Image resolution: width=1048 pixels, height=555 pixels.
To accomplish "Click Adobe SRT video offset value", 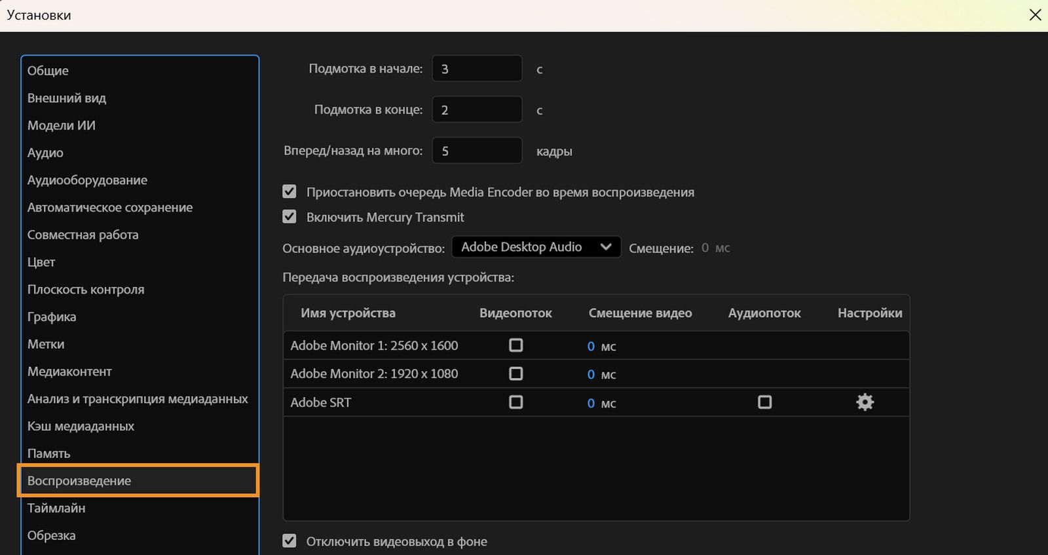I will point(591,403).
